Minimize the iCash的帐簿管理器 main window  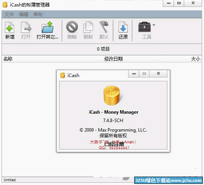(x=169, y=3)
